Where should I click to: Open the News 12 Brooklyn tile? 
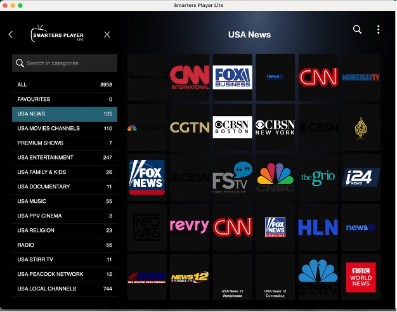pos(190,277)
